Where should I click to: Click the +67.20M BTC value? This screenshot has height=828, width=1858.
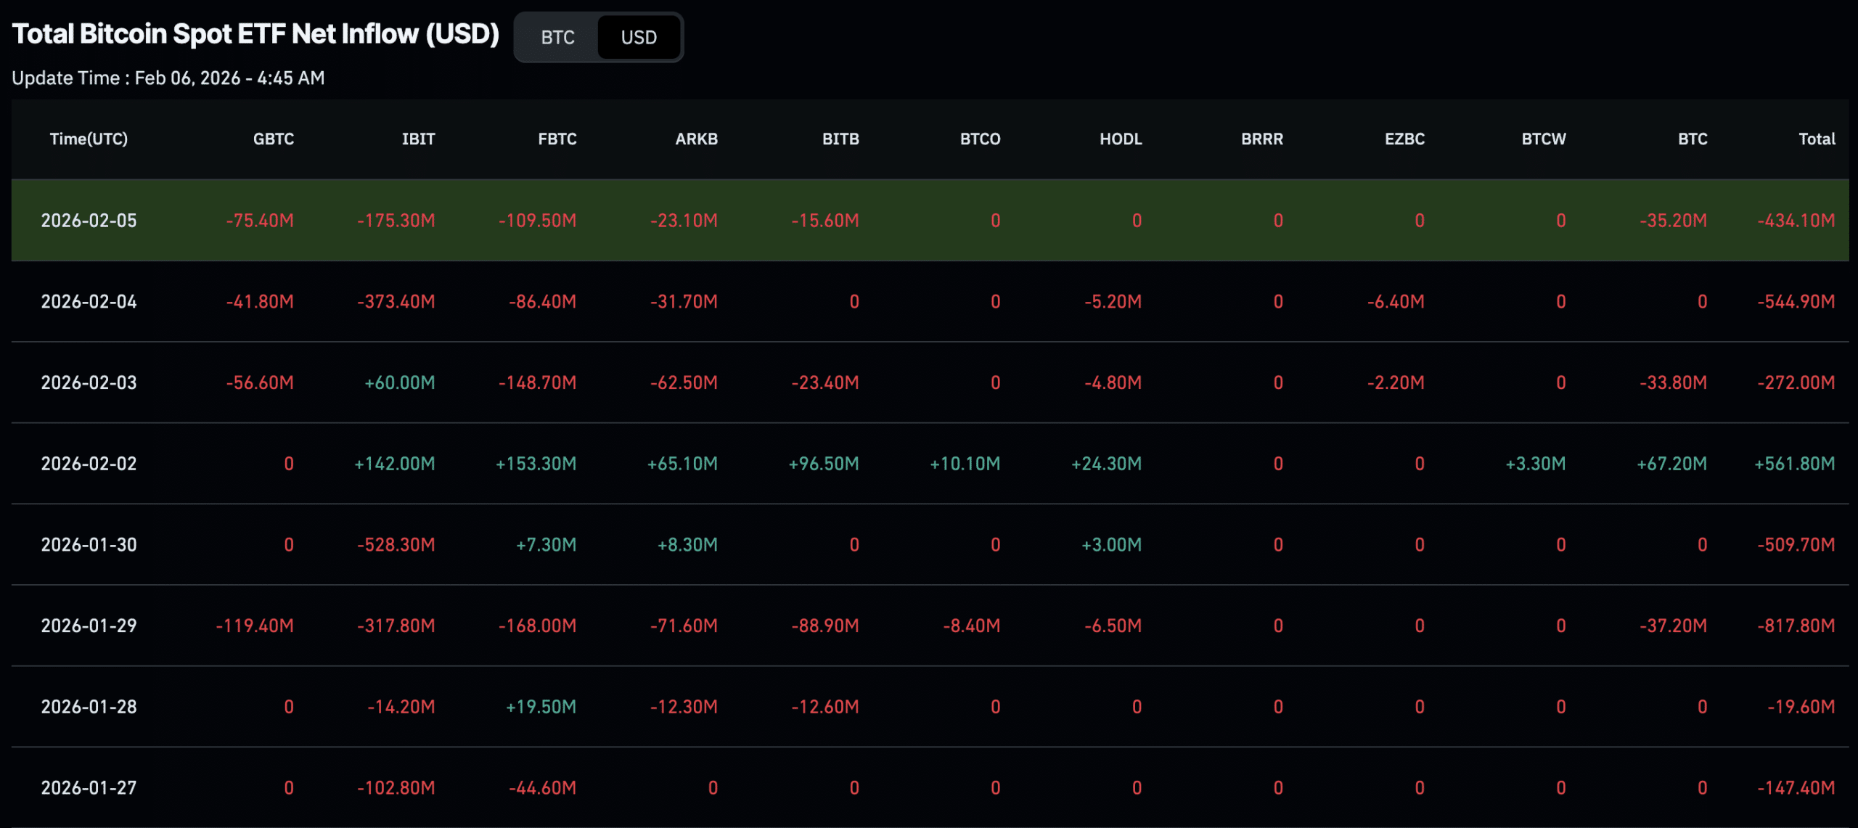coord(1672,464)
